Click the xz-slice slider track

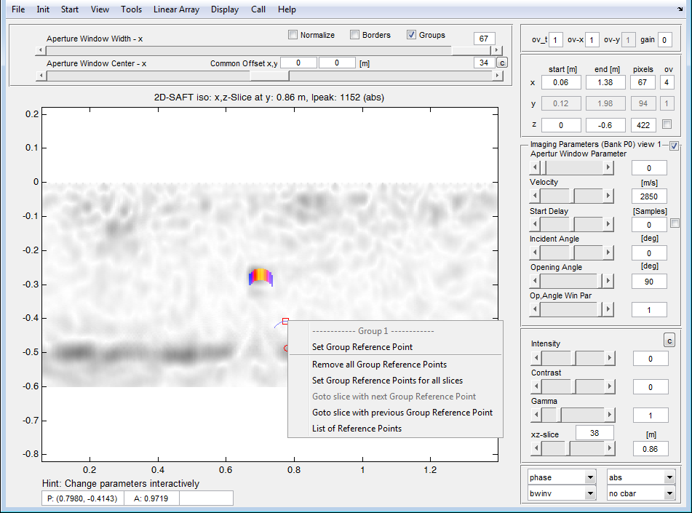(x=572, y=448)
